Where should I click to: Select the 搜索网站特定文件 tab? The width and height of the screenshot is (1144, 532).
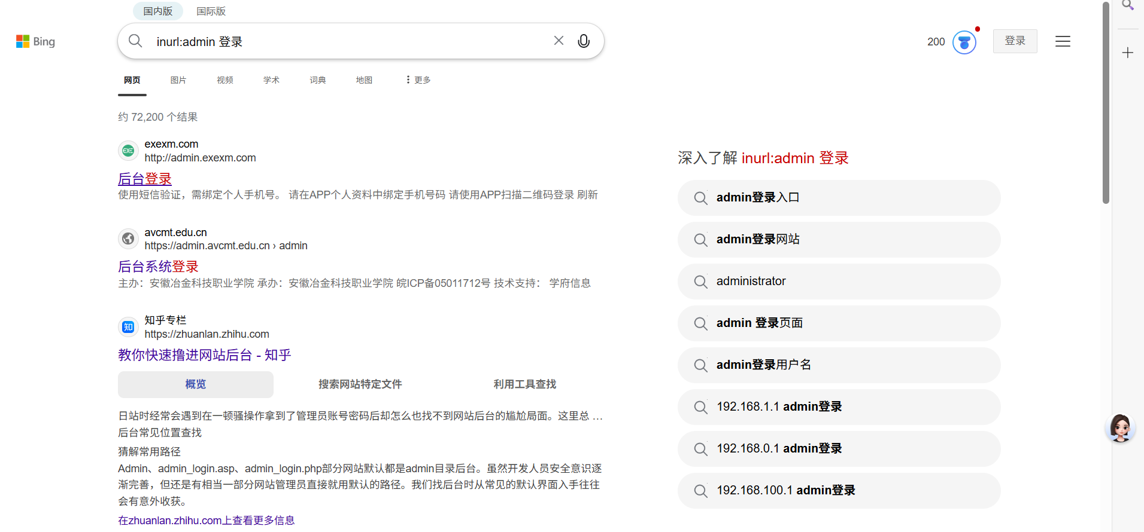coord(360,384)
